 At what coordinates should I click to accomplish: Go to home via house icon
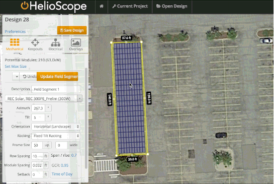click(x=102, y=6)
